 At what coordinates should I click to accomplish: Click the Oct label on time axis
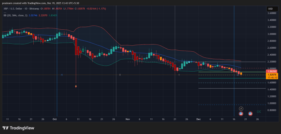[55, 120]
